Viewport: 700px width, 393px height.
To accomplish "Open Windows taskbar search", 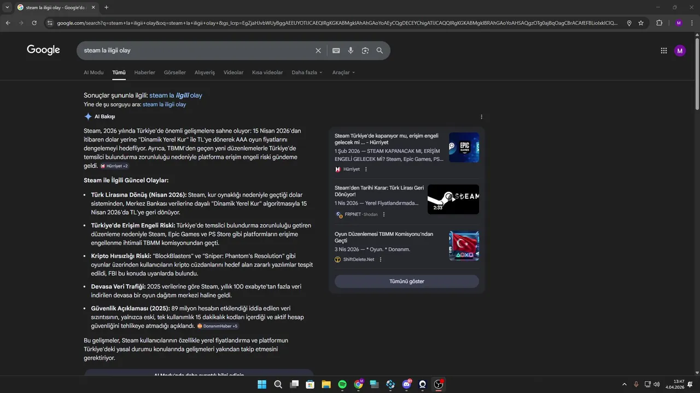I will click(278, 384).
